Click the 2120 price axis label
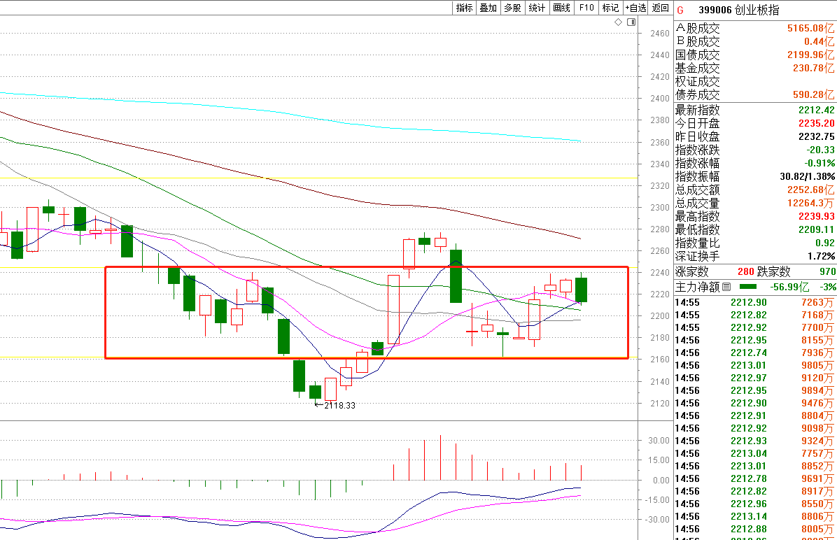This screenshot has width=837, height=540. (660, 404)
